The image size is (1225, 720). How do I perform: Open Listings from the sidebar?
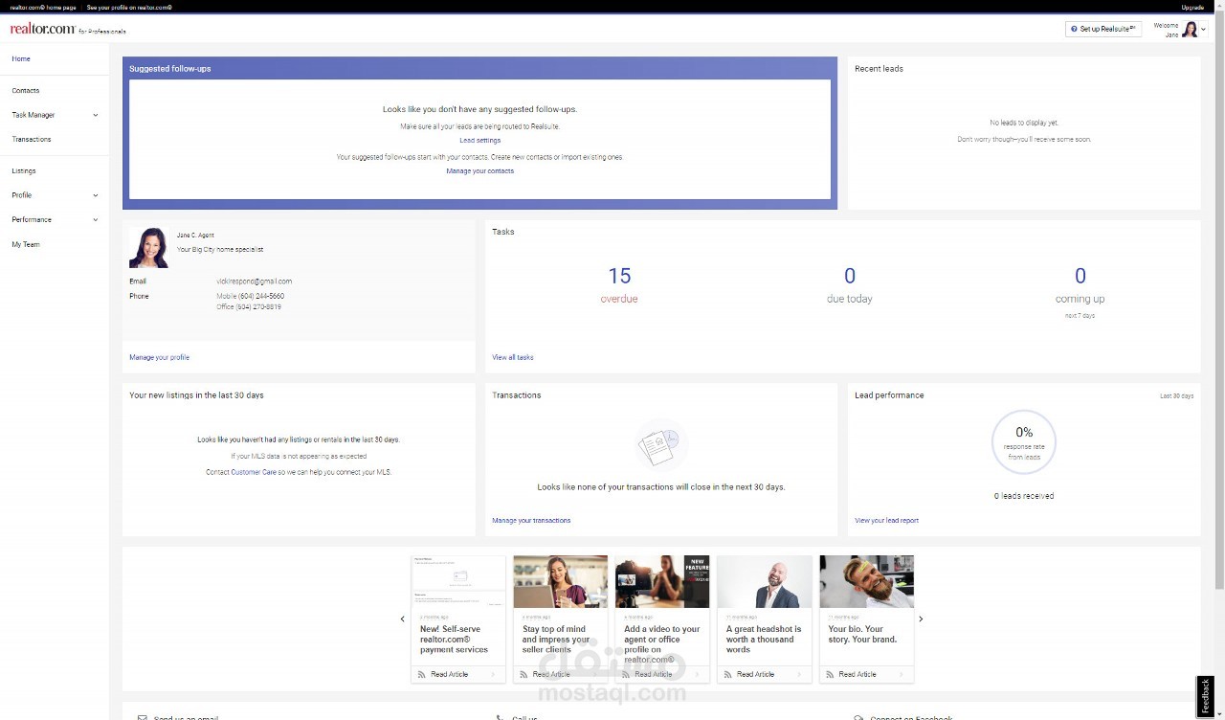[24, 170]
